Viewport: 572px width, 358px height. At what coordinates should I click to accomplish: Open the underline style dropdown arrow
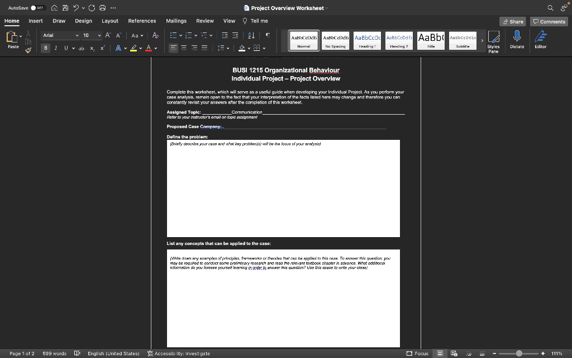coord(73,48)
